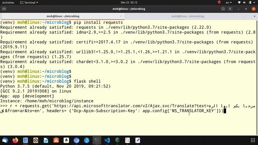The image size is (258, 145).
Task: Open the Terminal app menu
Action: 29,2
